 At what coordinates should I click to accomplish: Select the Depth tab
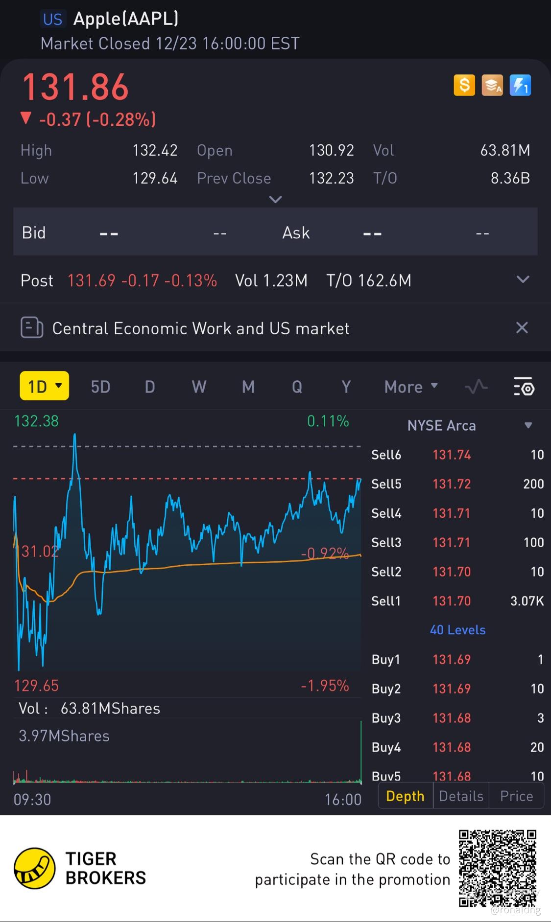coord(405,796)
